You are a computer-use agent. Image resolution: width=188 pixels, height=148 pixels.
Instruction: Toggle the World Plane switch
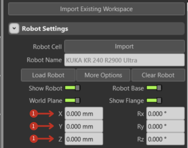click(x=73, y=100)
